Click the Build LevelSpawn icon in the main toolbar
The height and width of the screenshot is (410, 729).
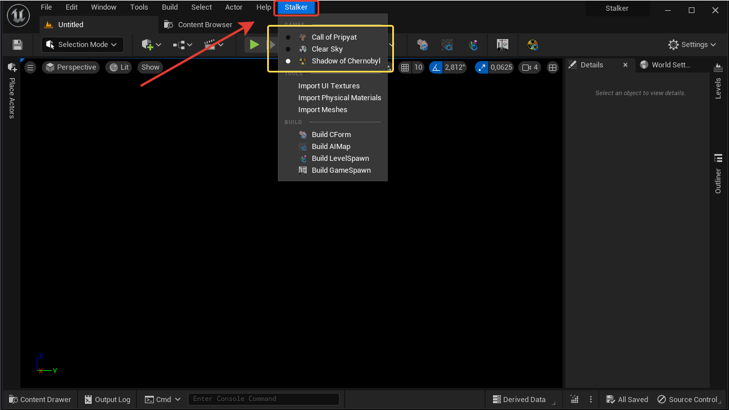click(x=474, y=45)
